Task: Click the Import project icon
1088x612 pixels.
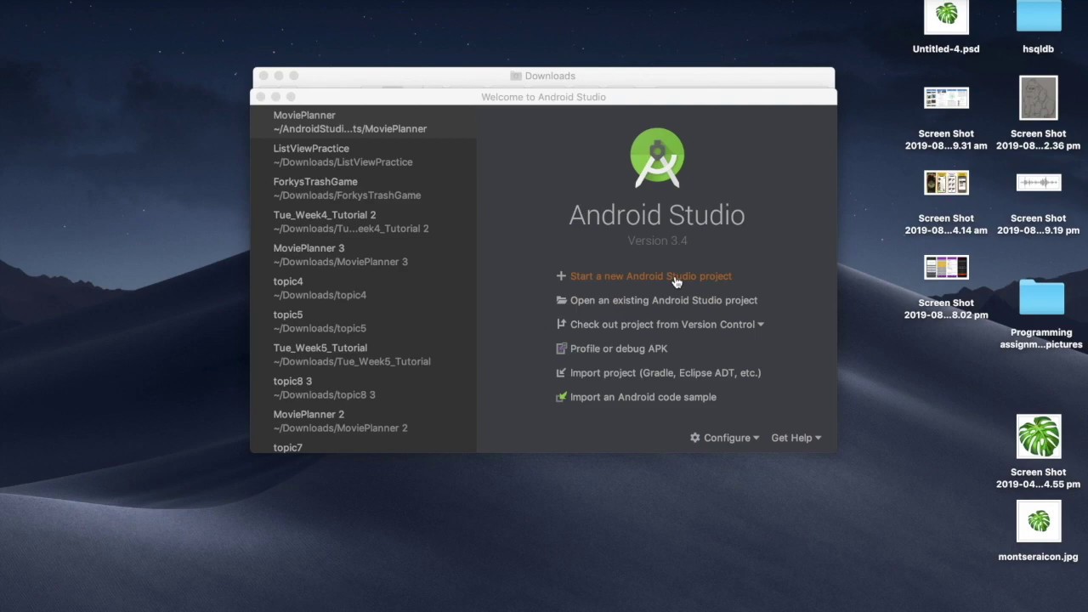Action: [x=561, y=372]
